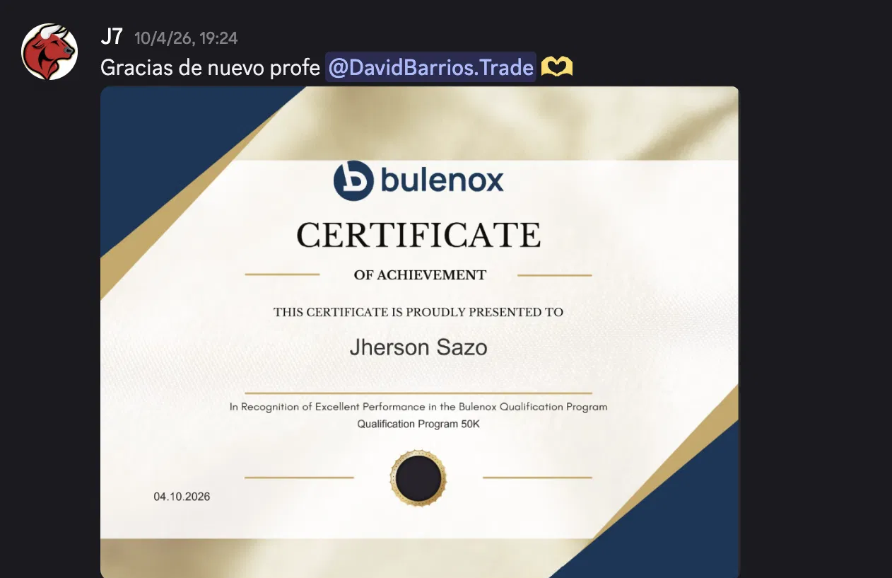The width and height of the screenshot is (892, 578).
Task: Open the Bulenox certificate image attachment
Action: point(420,333)
